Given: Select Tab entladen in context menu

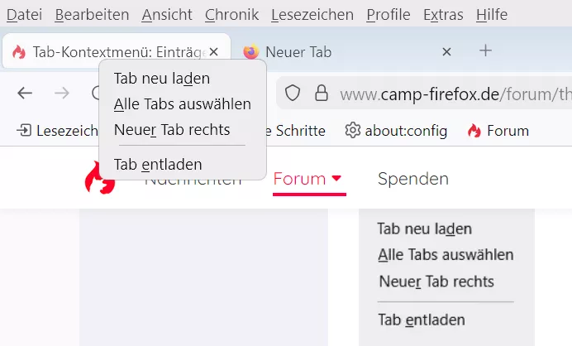Looking at the screenshot, I should coord(158,165).
